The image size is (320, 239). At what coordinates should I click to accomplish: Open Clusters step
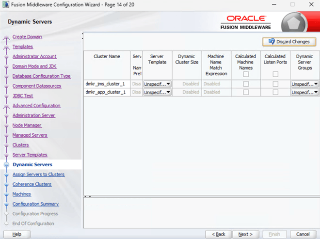click(21, 145)
